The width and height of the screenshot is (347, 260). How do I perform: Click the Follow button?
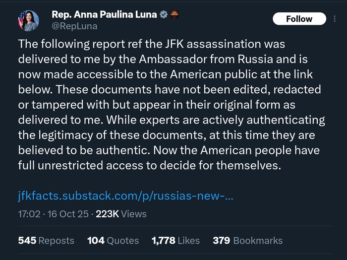pos(299,19)
